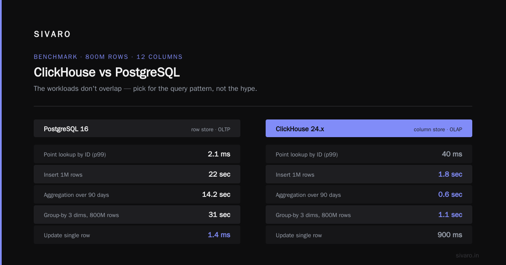The height and width of the screenshot is (265, 506).
Task: Select 'Update single row' label in the ClickHouse card
Action: [299, 235]
